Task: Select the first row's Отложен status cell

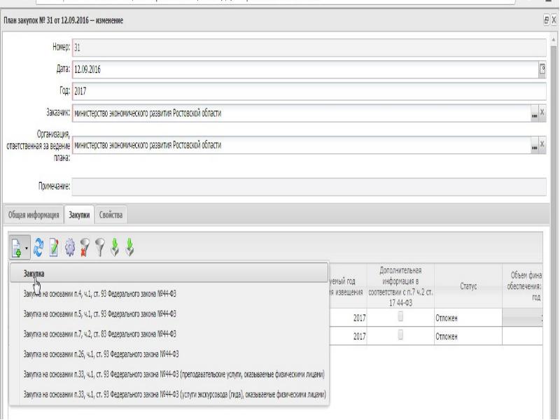Action: (x=468, y=318)
